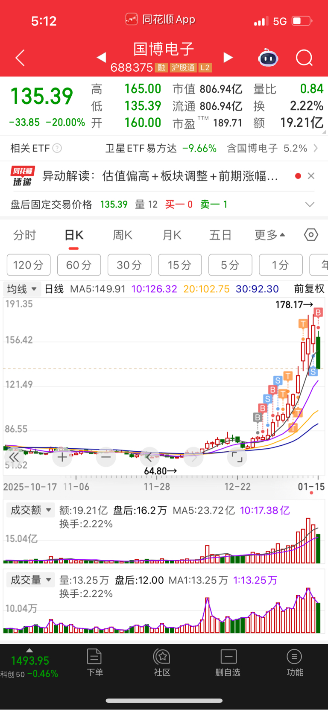Viewport: 328px width, 710px height.
Task: Select 120分 period button
Action: tap(29, 265)
